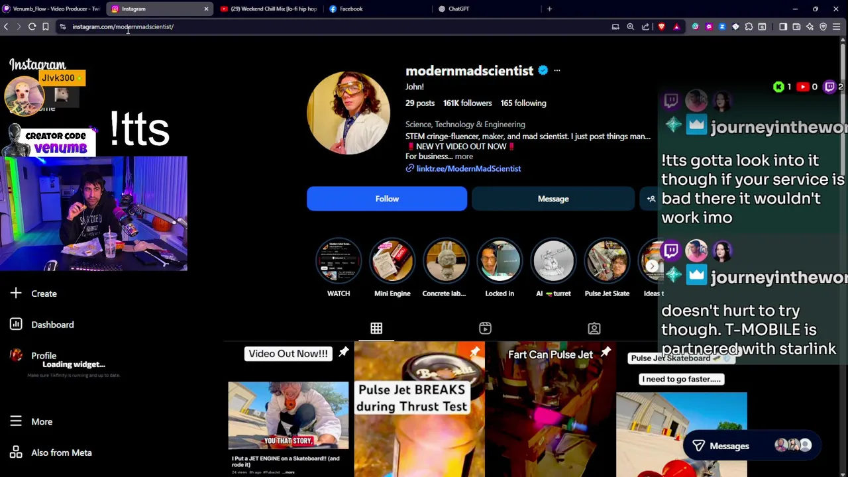
Task: Open the 'I need to go faster' post
Action: point(682,409)
